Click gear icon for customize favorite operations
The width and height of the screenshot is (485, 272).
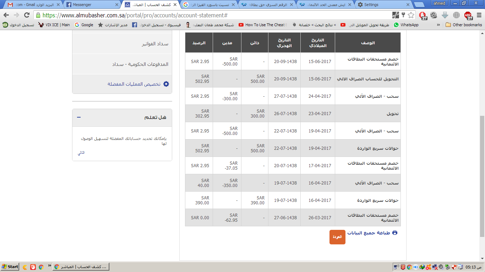166,84
